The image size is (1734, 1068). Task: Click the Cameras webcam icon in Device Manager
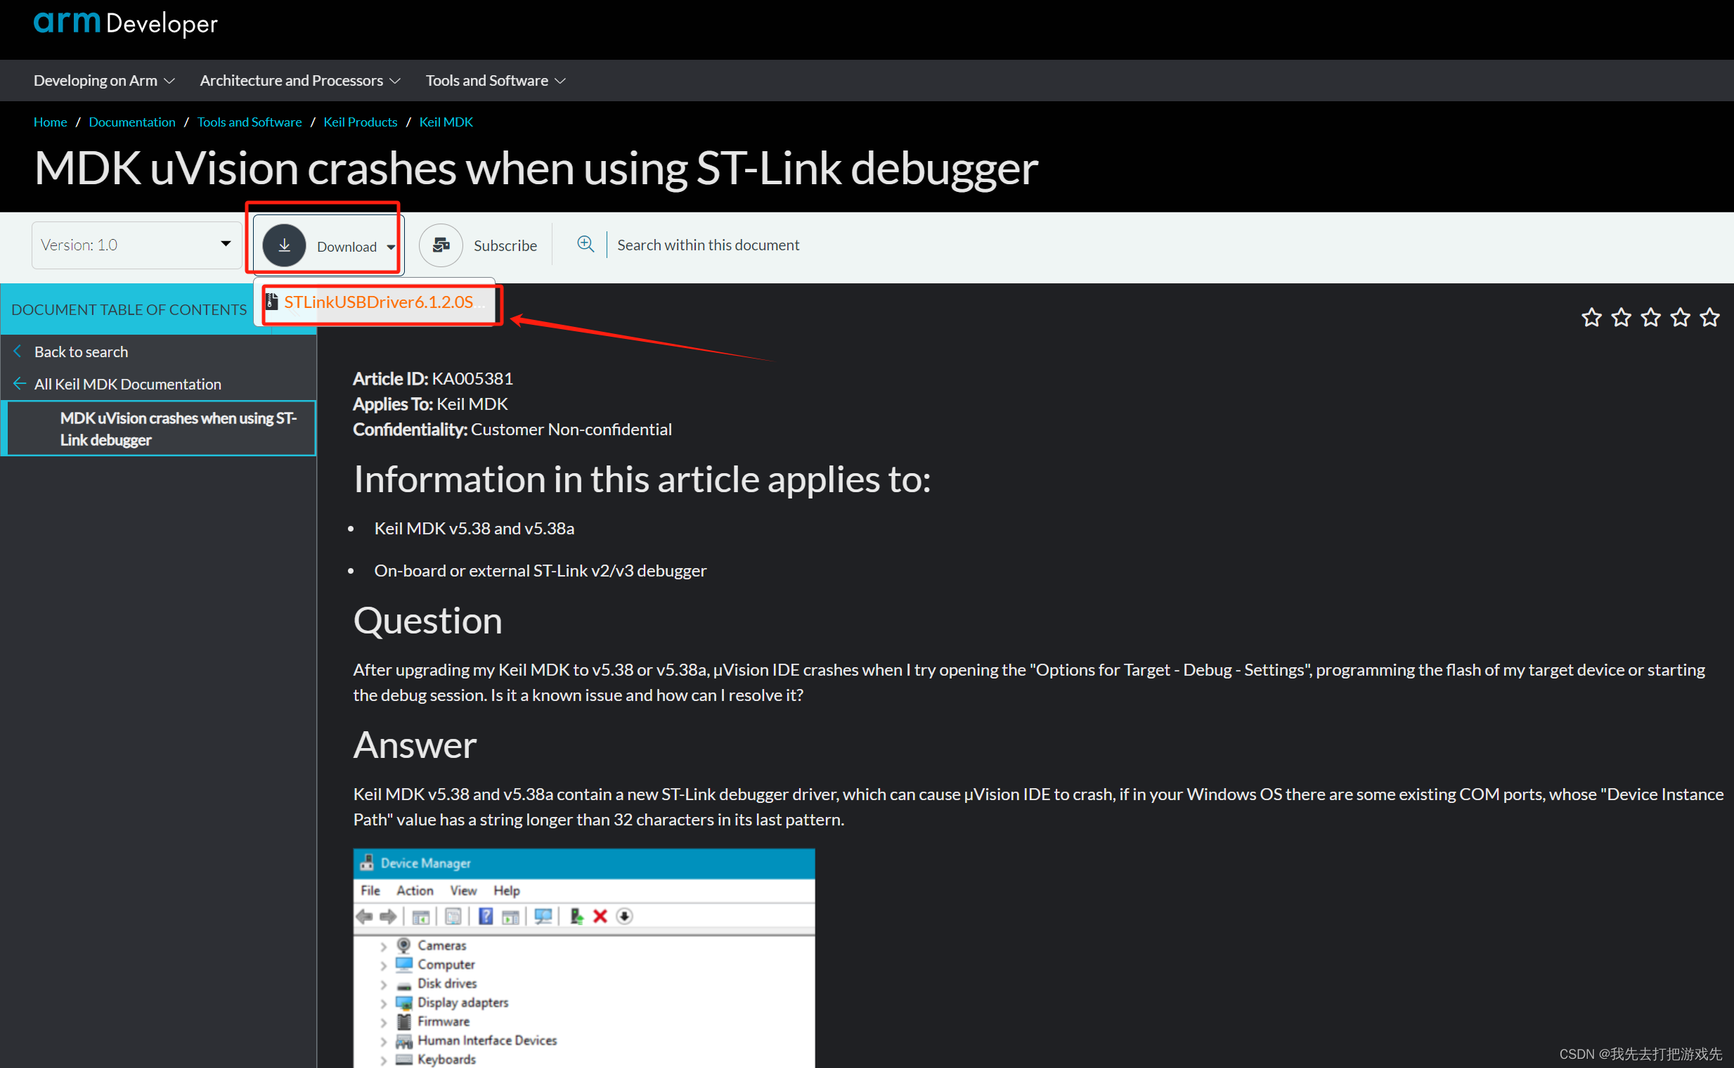pyautogui.click(x=404, y=945)
